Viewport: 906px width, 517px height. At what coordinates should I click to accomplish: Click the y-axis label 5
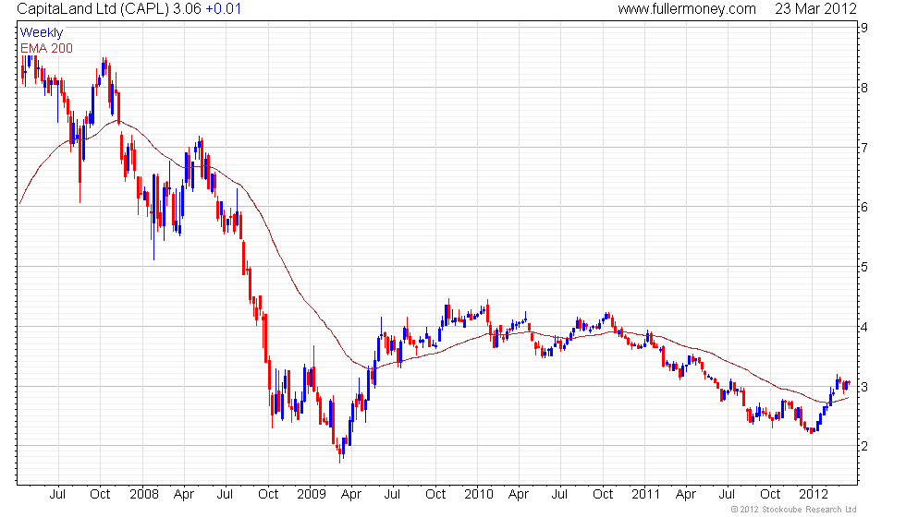tap(864, 267)
